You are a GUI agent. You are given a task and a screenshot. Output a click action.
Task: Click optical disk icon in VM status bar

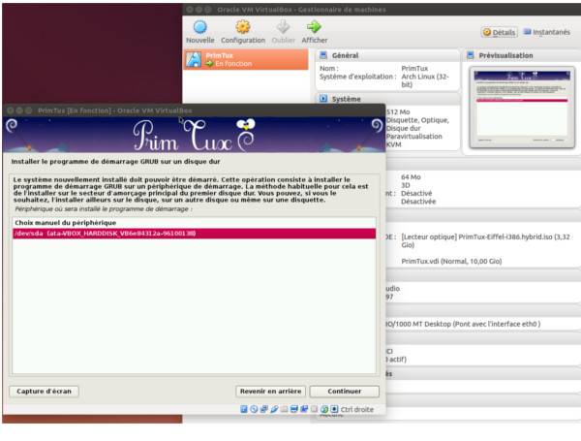pos(254,409)
